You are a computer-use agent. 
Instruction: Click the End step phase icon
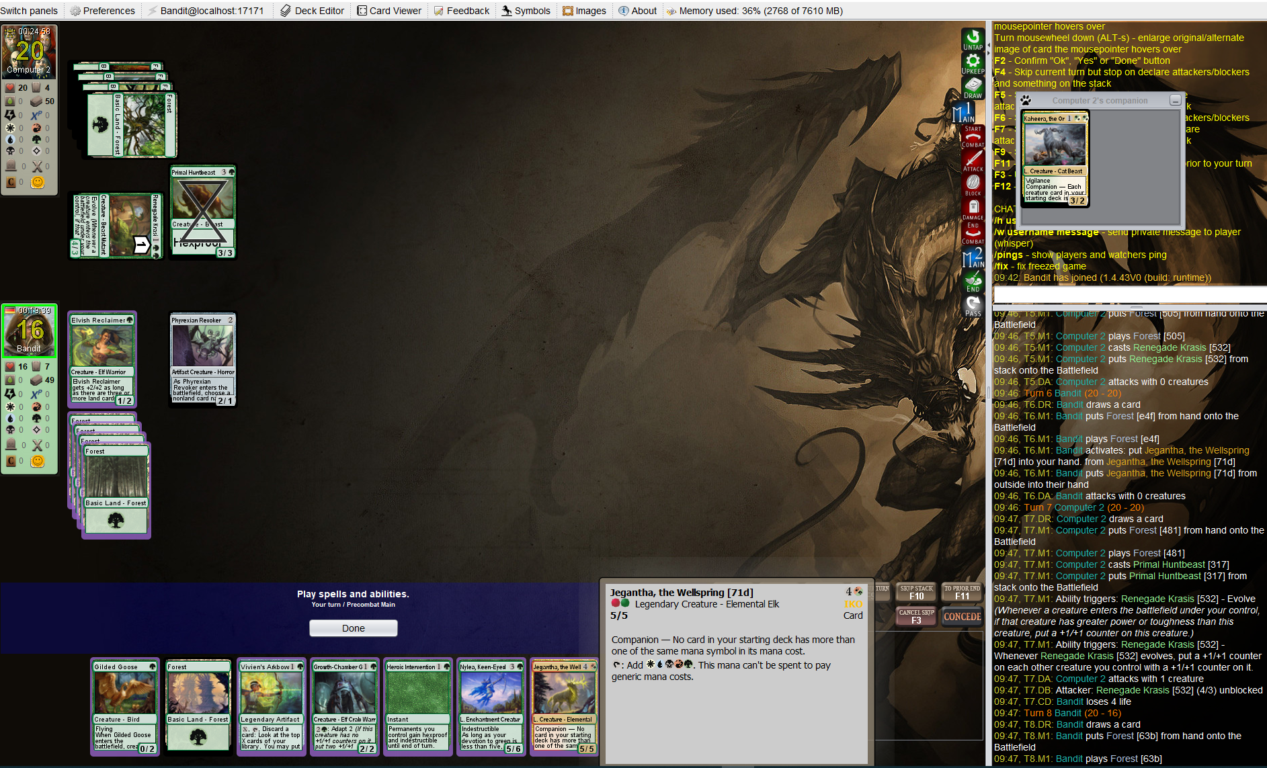point(973,282)
